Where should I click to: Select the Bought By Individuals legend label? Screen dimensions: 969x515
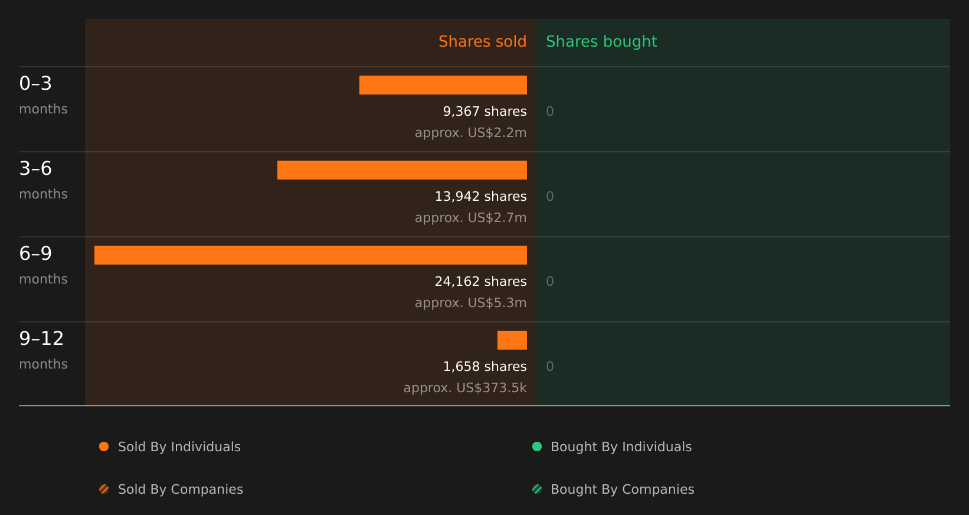tap(621, 447)
